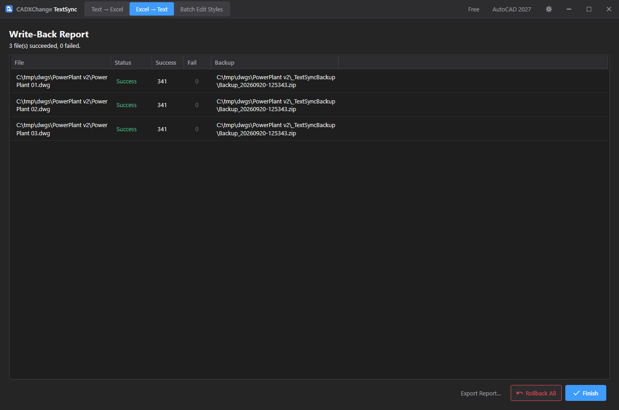
Task: Select the Power Plant 02.dwg file path
Action: coord(62,105)
